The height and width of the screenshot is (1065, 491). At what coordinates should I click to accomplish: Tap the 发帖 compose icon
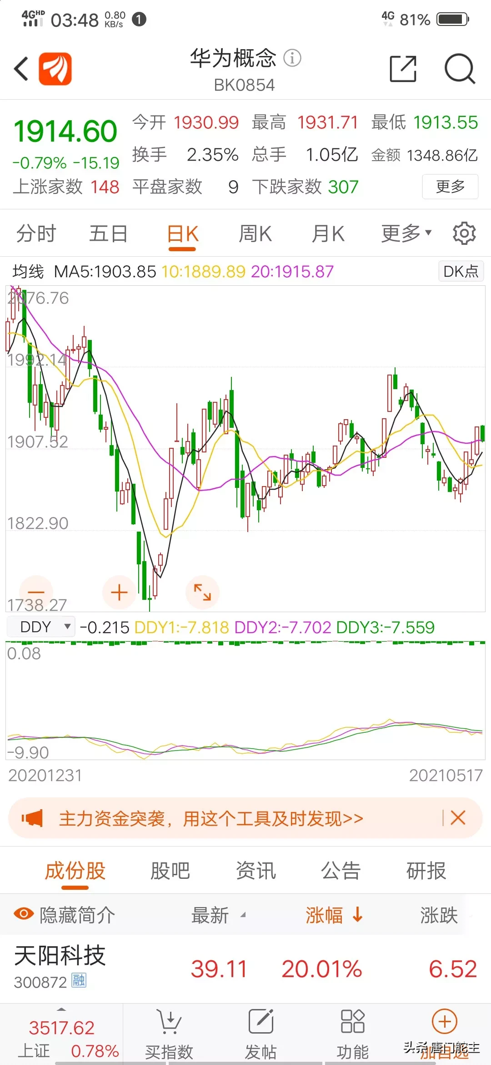click(261, 1021)
